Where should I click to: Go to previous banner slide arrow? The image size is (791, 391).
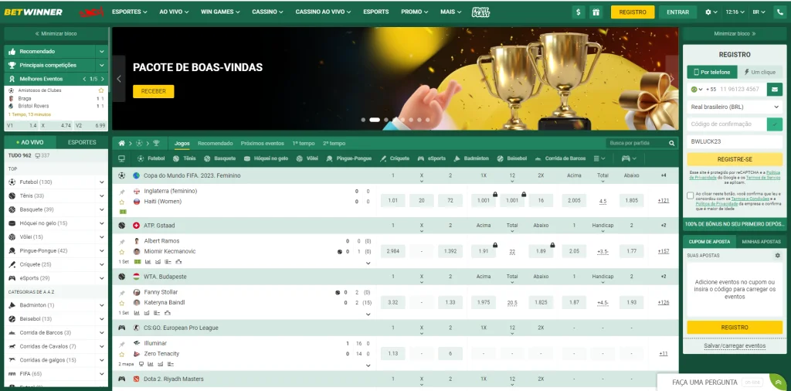point(119,79)
